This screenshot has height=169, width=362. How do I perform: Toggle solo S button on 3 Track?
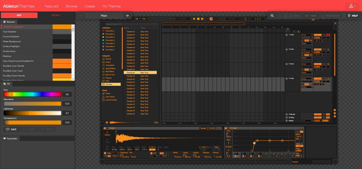pyautogui.click(x=324, y=64)
